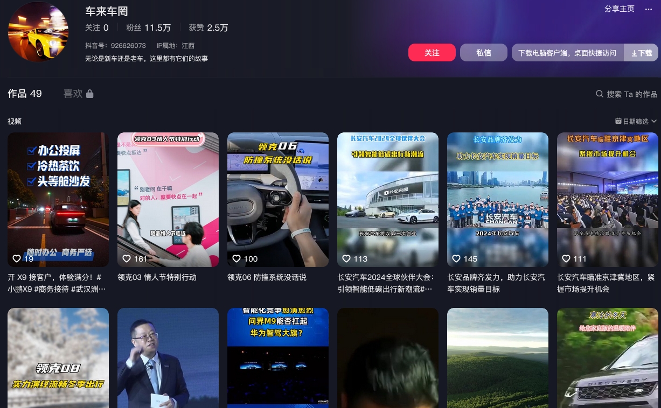Open the 长安汽车瞄准京津冀地区 video thumbnail

coord(608,200)
